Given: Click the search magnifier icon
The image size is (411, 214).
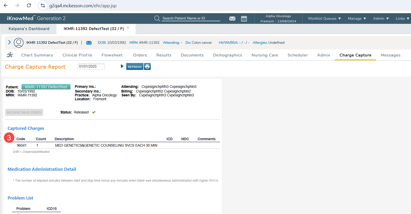Looking at the screenshot, I should tap(157, 18).
